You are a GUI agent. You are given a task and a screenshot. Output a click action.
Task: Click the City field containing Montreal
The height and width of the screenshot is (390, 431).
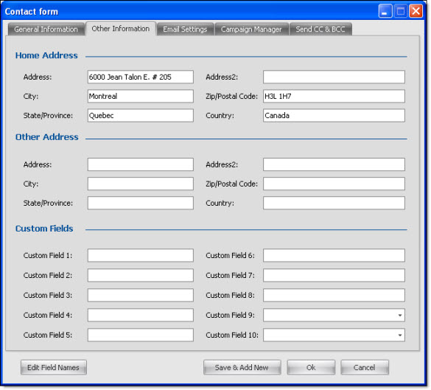[x=141, y=97]
